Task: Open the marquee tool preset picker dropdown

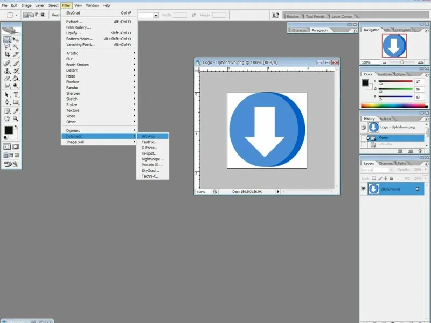Action: click(x=17, y=15)
